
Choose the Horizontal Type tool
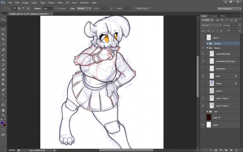click(x=3, y=95)
